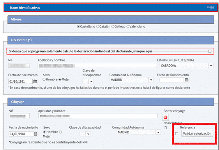
Task: Select Valenciano language option
Action: pos(128,26)
